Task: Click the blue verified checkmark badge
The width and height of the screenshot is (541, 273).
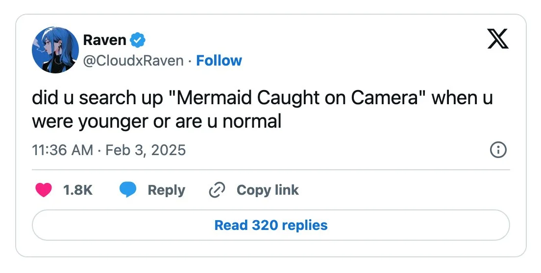Action: pos(138,40)
